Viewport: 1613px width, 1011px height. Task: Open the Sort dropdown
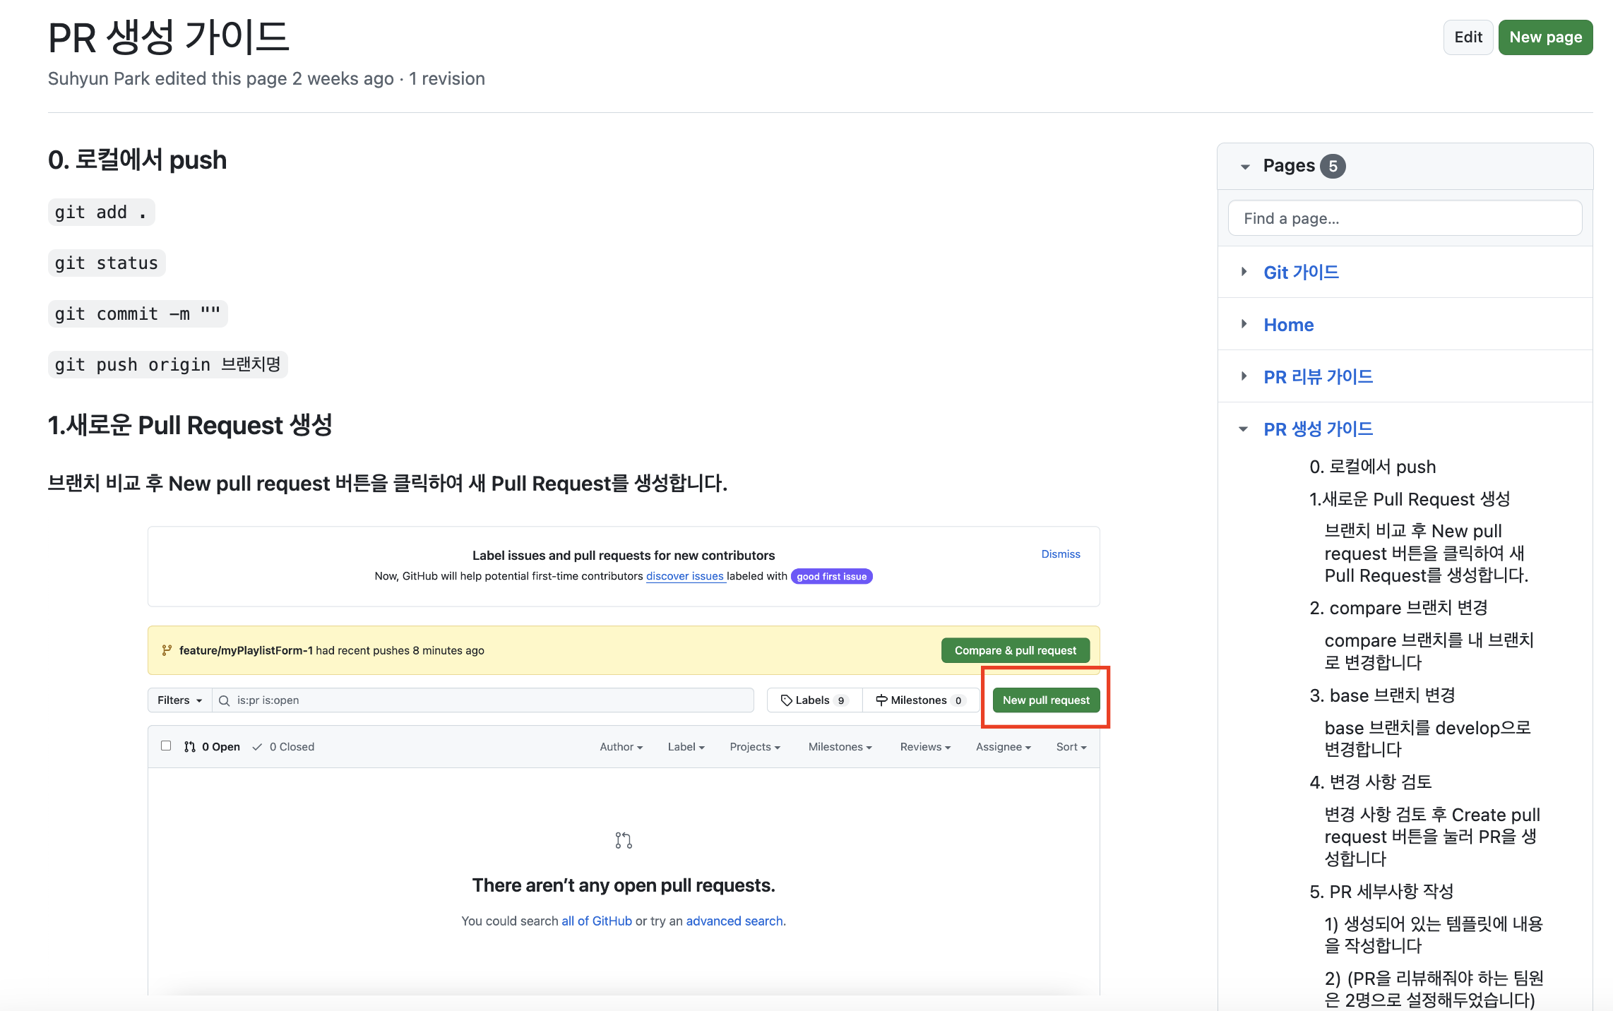pyautogui.click(x=1071, y=747)
